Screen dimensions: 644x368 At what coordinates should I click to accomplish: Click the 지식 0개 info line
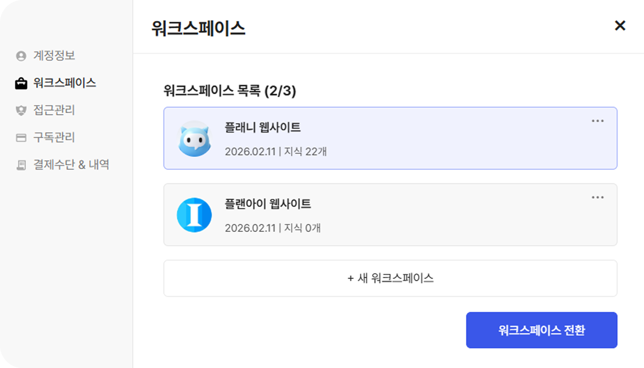[273, 228]
